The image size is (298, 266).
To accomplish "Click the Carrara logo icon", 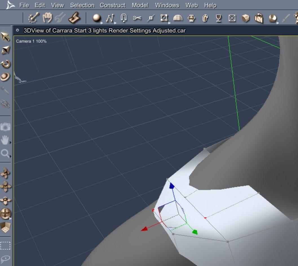I will click(x=10, y=5).
